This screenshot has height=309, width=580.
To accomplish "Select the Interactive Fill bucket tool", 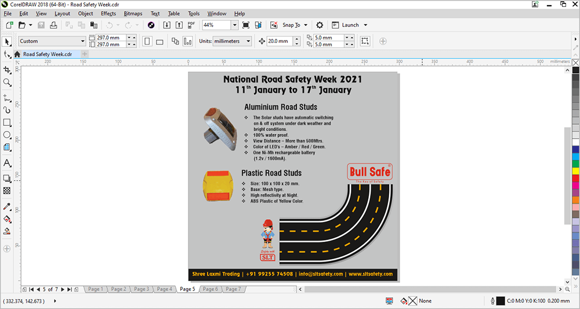I will (x=6, y=219).
